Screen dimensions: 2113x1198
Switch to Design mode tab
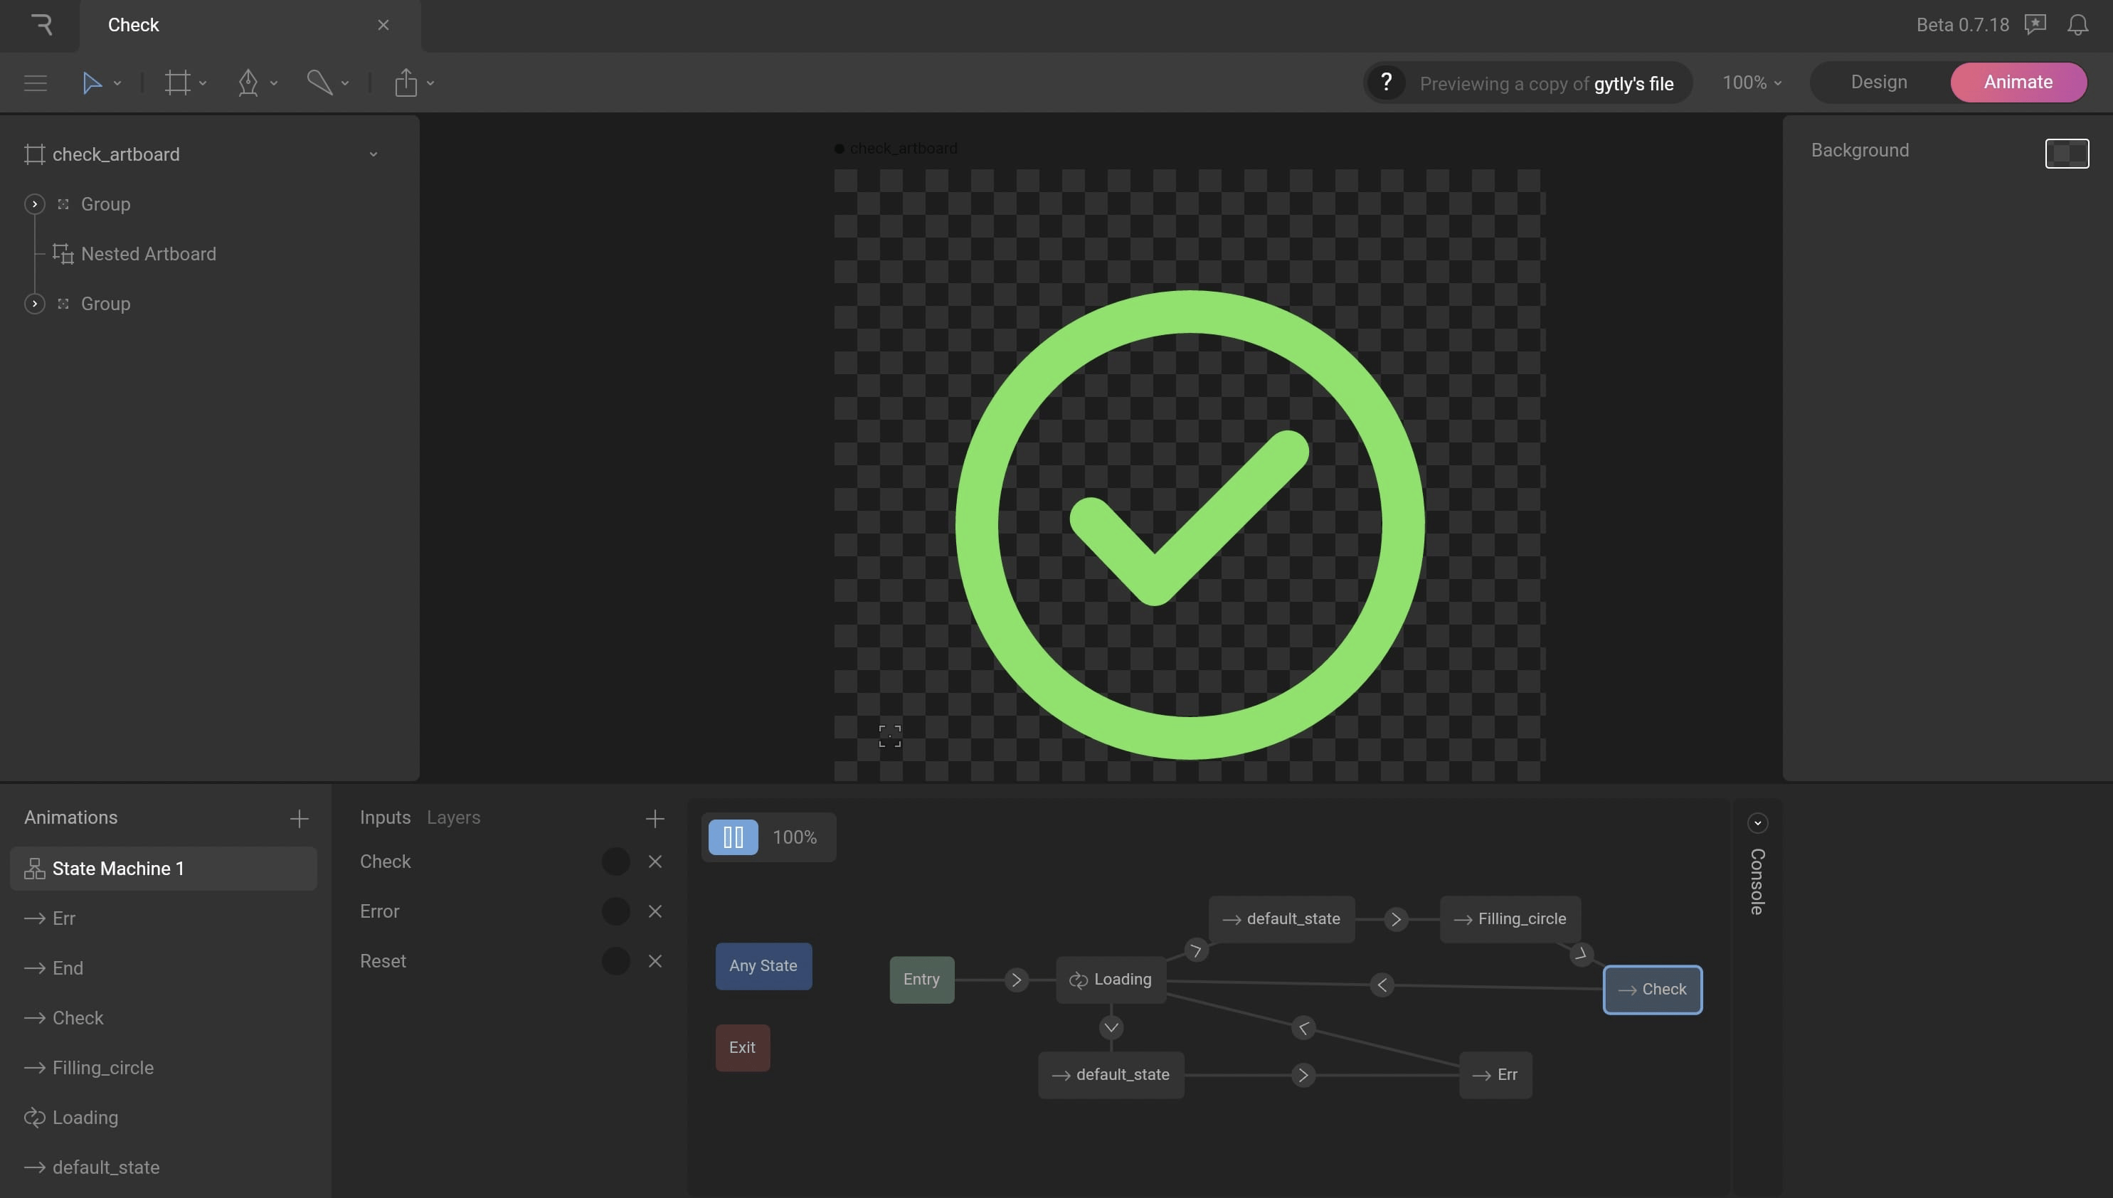[1878, 83]
